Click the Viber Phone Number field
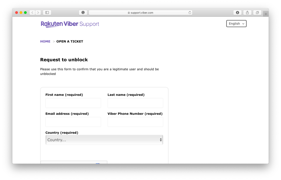 [135, 122]
